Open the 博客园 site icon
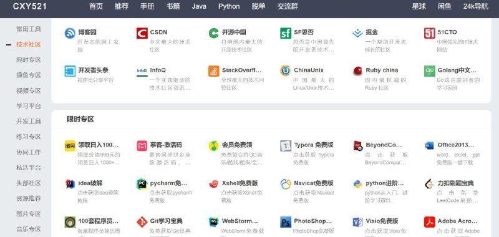Viewport: 499px width, 237px height. click(x=70, y=33)
